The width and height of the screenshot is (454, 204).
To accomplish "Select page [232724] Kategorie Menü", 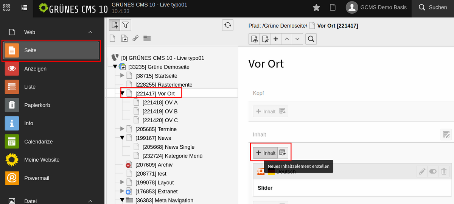I will 173,156.
